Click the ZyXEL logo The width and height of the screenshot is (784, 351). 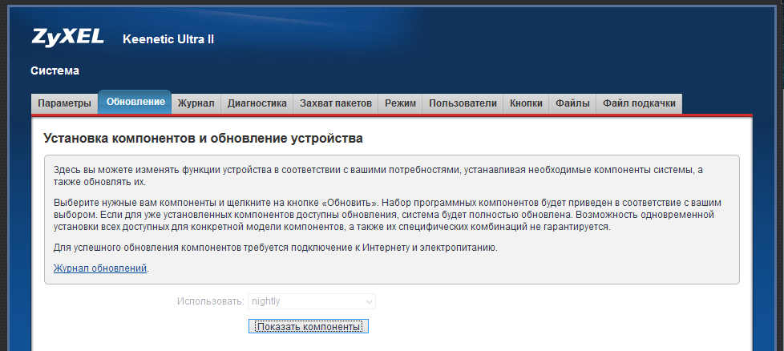[68, 38]
